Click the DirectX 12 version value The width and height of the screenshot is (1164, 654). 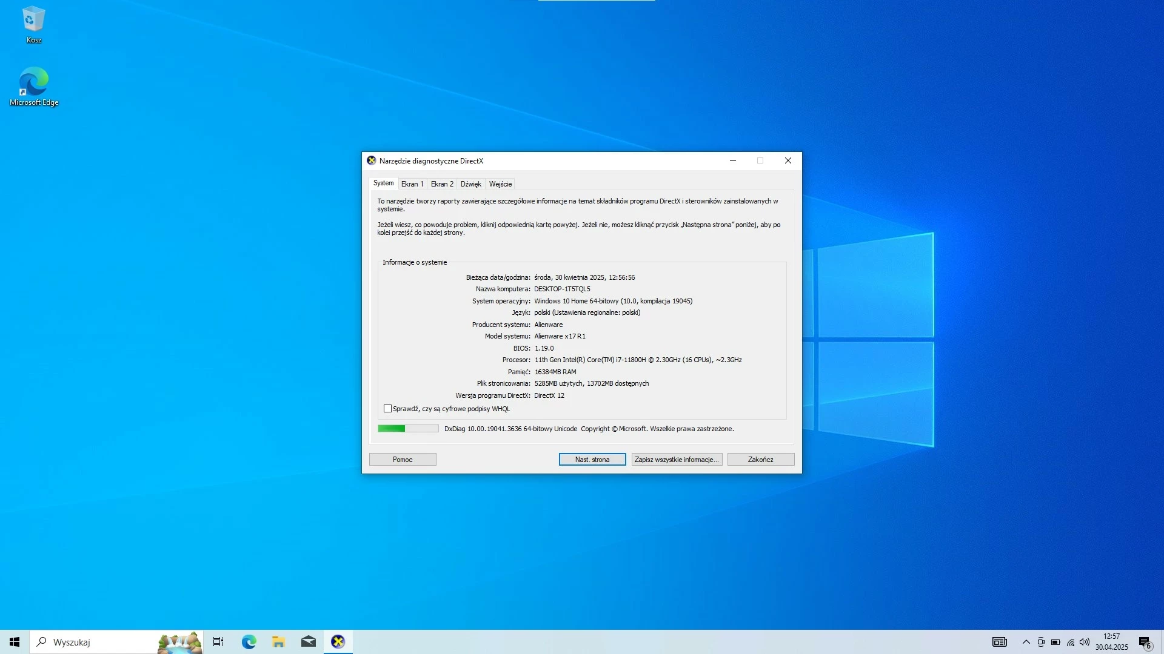(549, 395)
